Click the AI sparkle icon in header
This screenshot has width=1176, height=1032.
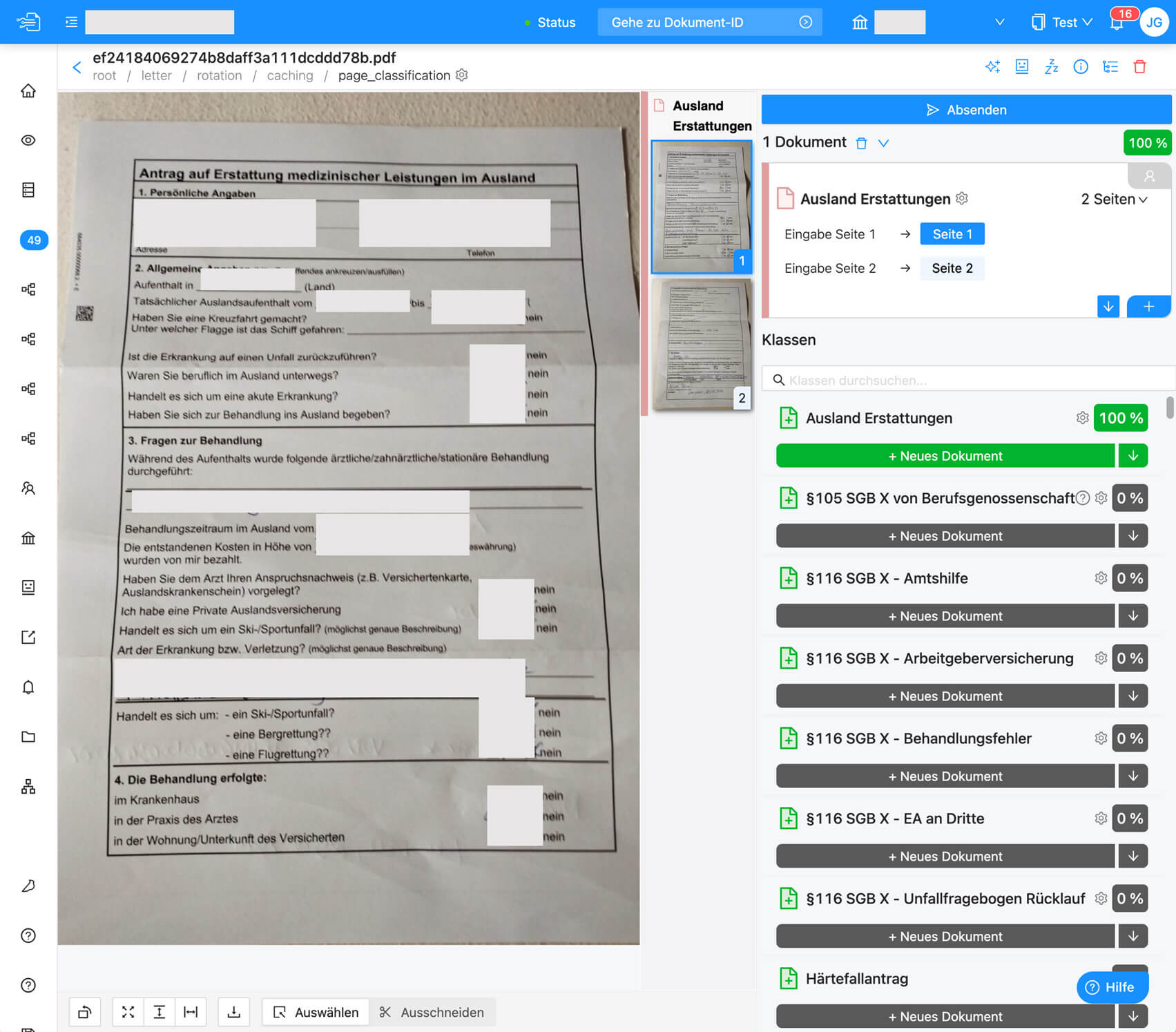pos(992,66)
